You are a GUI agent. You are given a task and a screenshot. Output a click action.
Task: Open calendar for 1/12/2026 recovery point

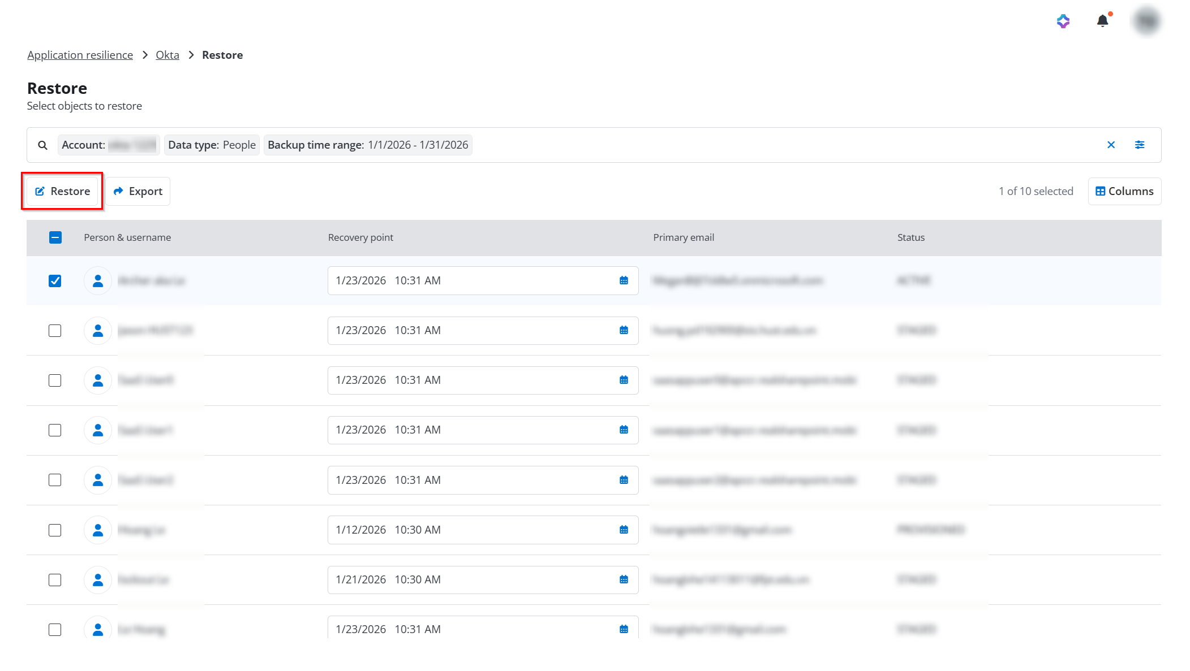click(624, 530)
